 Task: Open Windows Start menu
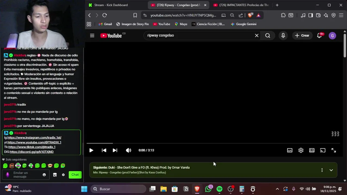[84, 189]
